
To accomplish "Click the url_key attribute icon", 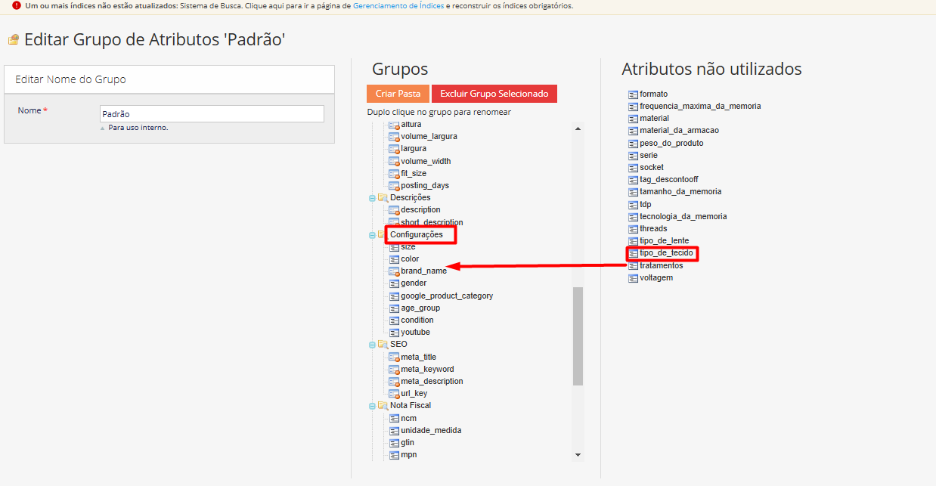I will (394, 394).
